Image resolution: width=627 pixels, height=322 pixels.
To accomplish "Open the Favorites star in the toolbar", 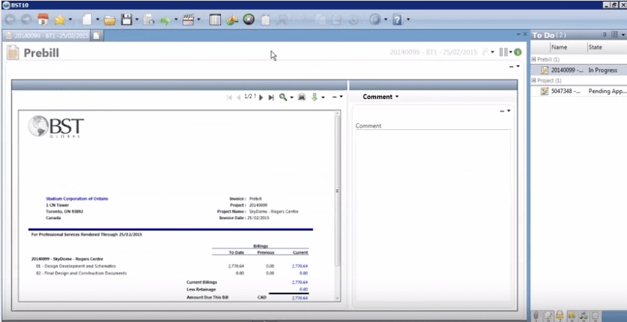I will pyautogui.click(x=59, y=19).
